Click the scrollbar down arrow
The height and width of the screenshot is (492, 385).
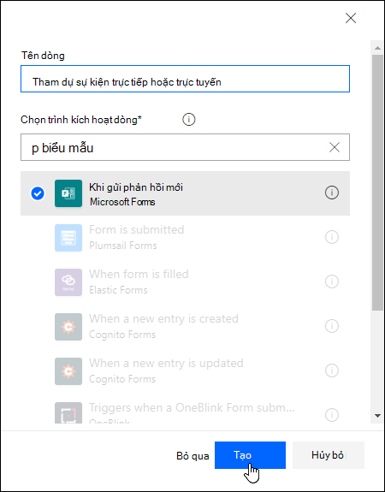click(x=377, y=416)
